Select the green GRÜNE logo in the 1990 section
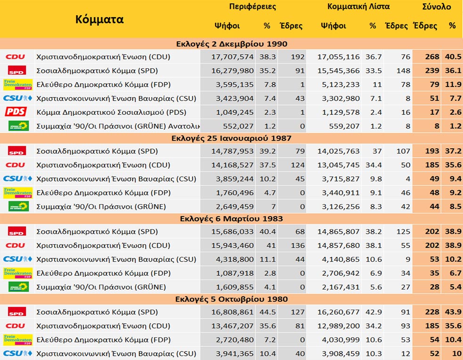Screen dimensions: 463x360 pos(18,126)
